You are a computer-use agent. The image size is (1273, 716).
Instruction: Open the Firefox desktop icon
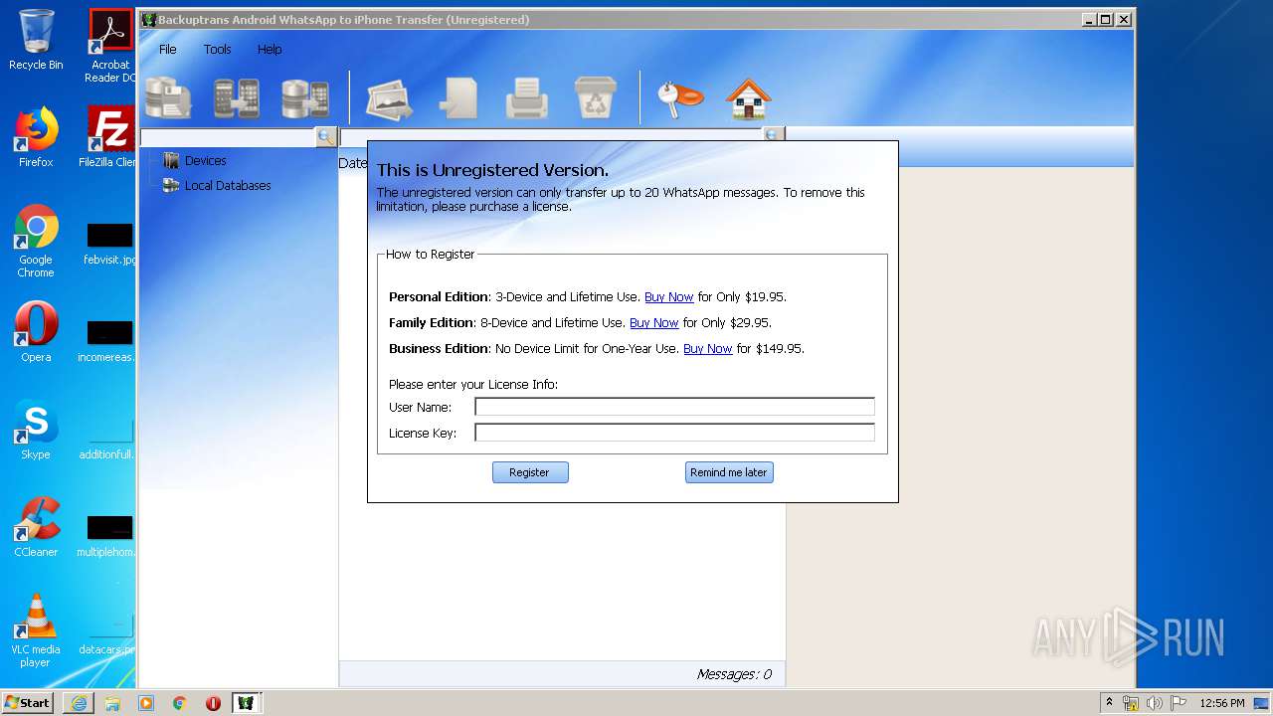point(36,138)
